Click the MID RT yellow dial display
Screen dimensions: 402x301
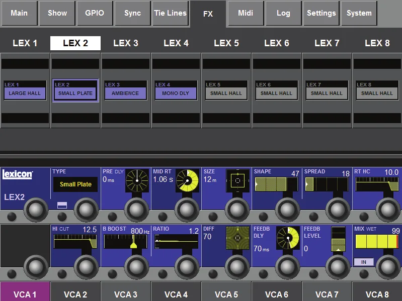187,180
